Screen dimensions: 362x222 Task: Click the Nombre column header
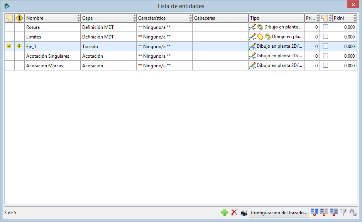pyautogui.click(x=52, y=18)
